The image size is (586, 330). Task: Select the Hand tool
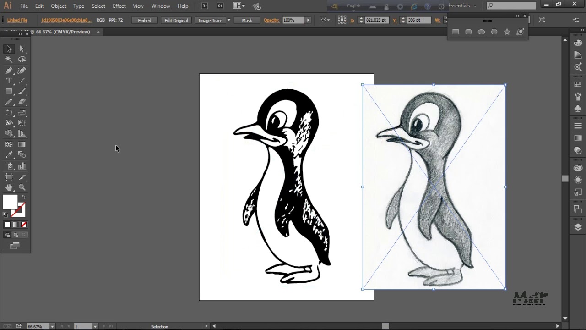(x=9, y=187)
